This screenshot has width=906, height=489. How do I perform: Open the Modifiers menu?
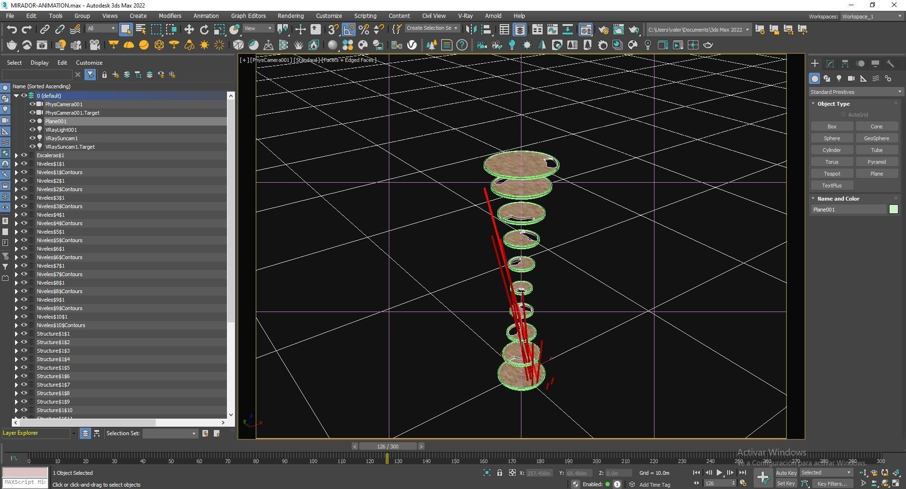[x=170, y=16]
